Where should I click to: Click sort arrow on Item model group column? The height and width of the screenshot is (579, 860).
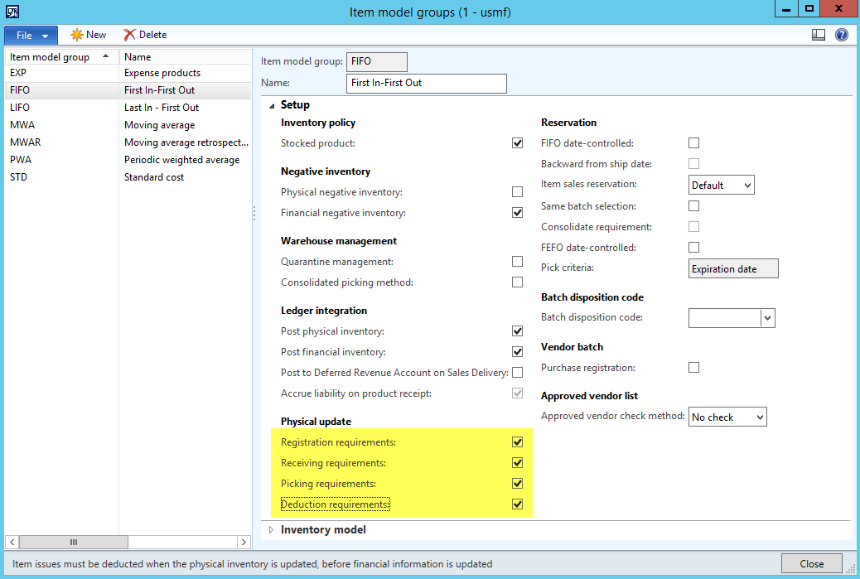click(106, 56)
